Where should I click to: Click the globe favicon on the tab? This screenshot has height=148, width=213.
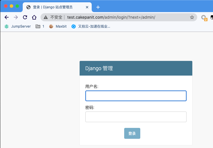click(28, 7)
